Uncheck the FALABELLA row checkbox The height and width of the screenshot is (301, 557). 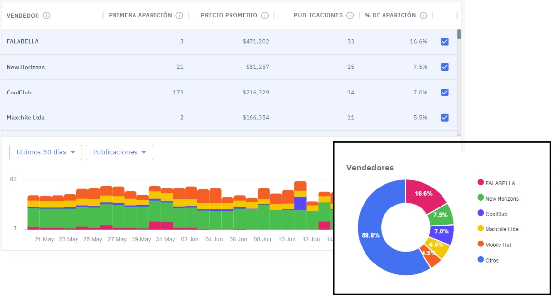(445, 41)
